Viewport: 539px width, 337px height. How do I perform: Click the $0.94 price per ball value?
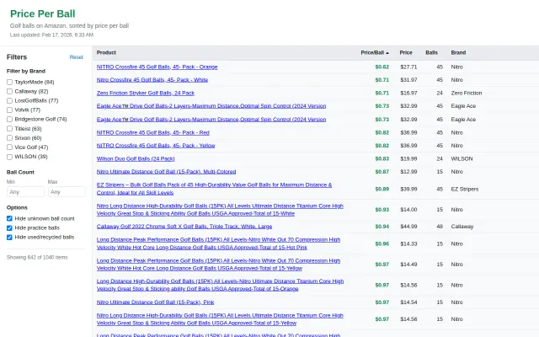point(382,227)
